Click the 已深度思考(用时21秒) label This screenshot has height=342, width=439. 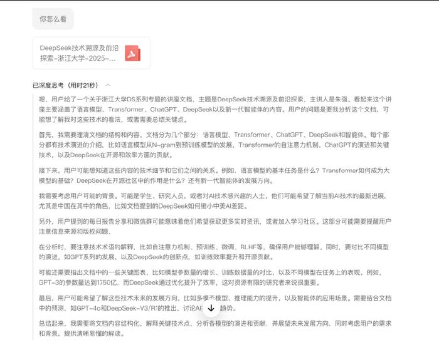[65, 85]
